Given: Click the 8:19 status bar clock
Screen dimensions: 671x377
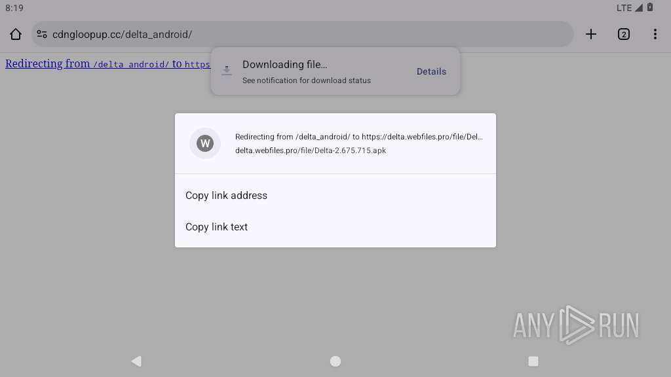Looking at the screenshot, I should click(x=14, y=8).
